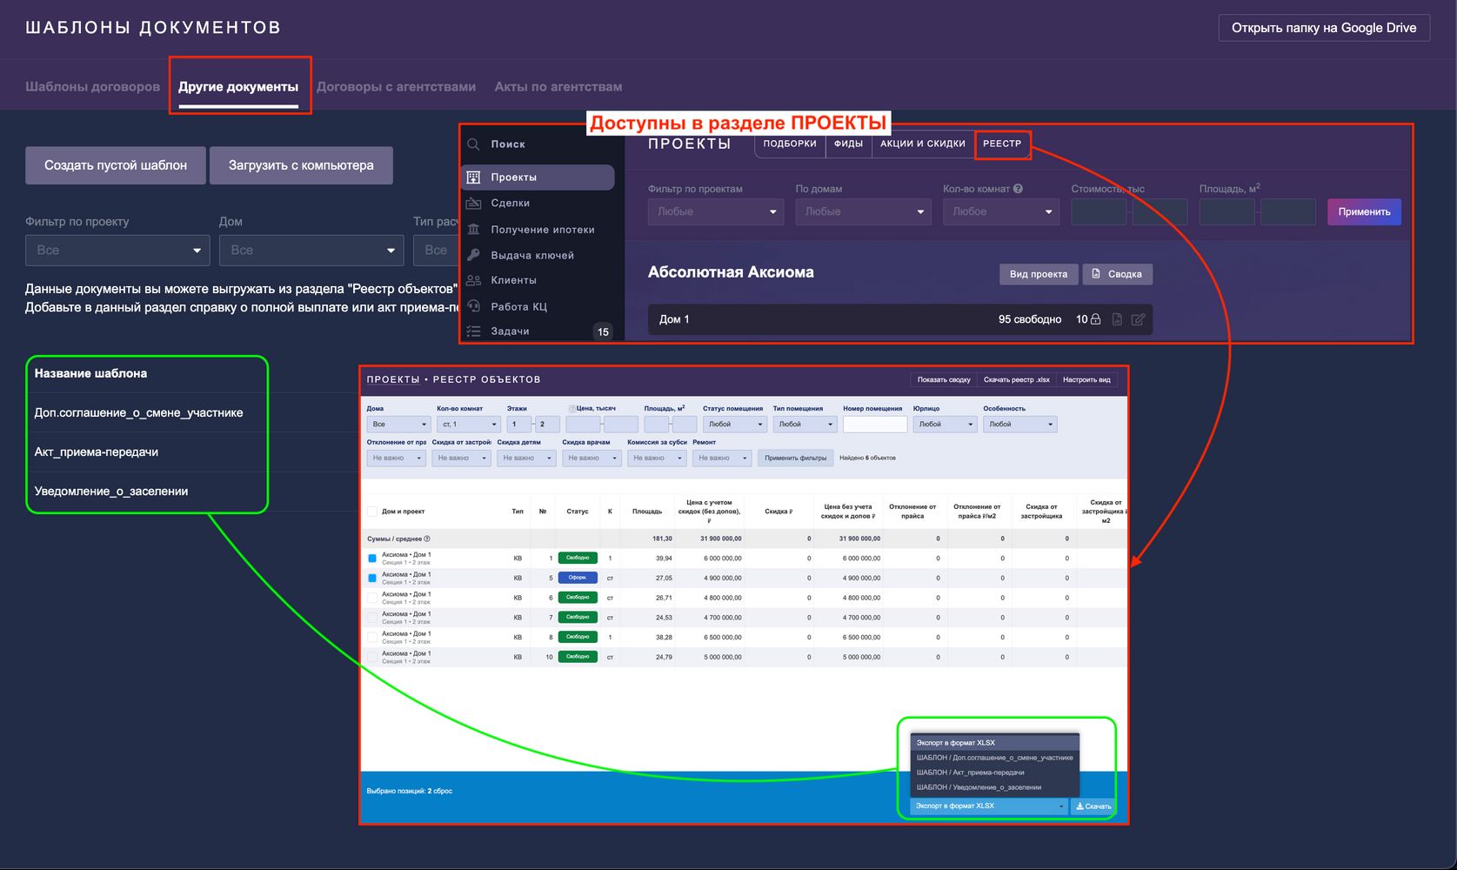Click the Выдача ключей key icon

473,255
